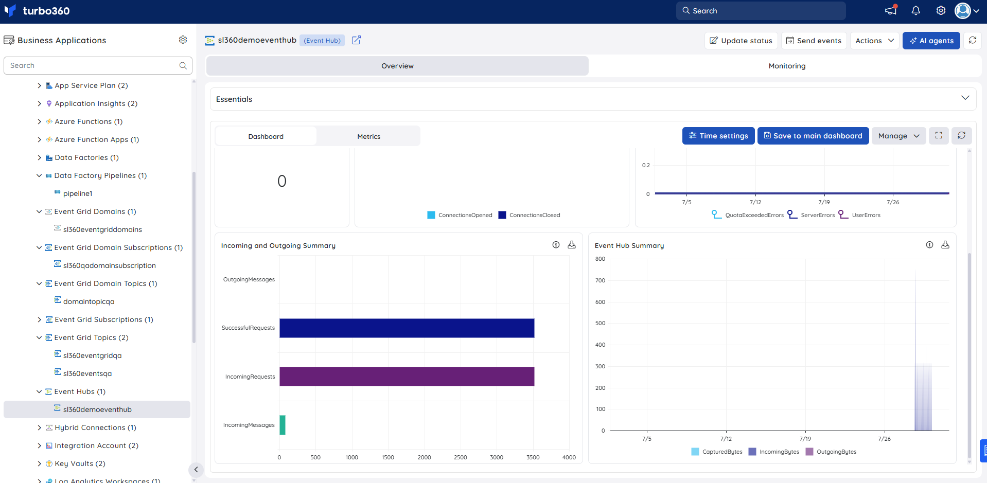Image resolution: width=987 pixels, height=483 pixels.
Task: Select pipeline1 in the tree
Action: tap(78, 193)
